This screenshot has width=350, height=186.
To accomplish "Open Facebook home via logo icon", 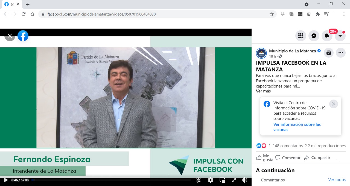I will point(23,36).
